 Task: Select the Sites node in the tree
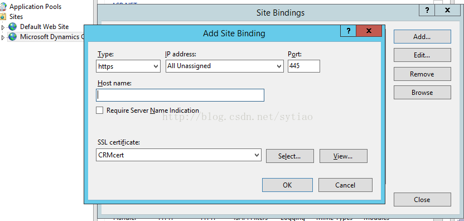(16, 17)
